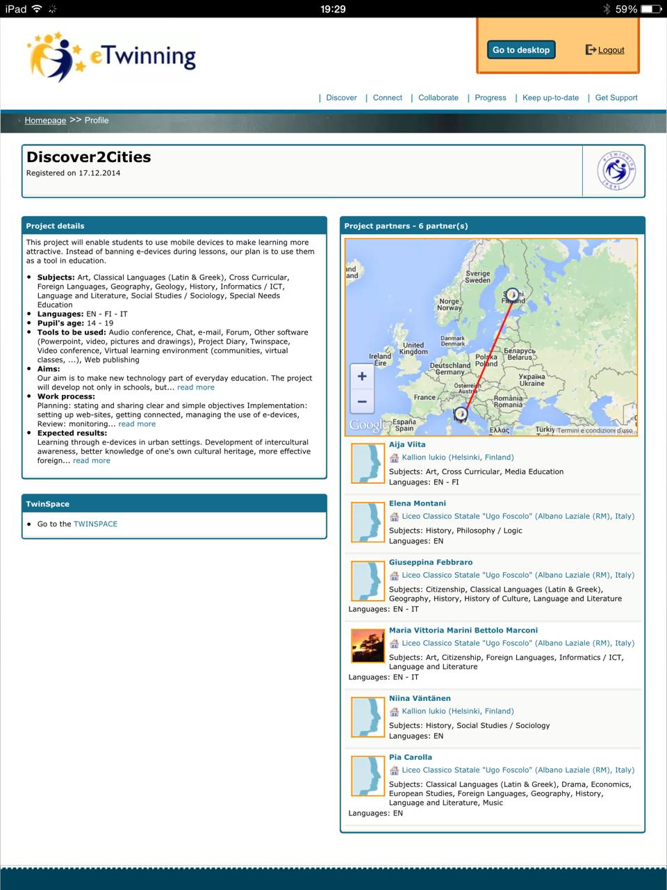Click the Go to desktop button
This screenshot has height=890, width=667.
pyautogui.click(x=521, y=50)
